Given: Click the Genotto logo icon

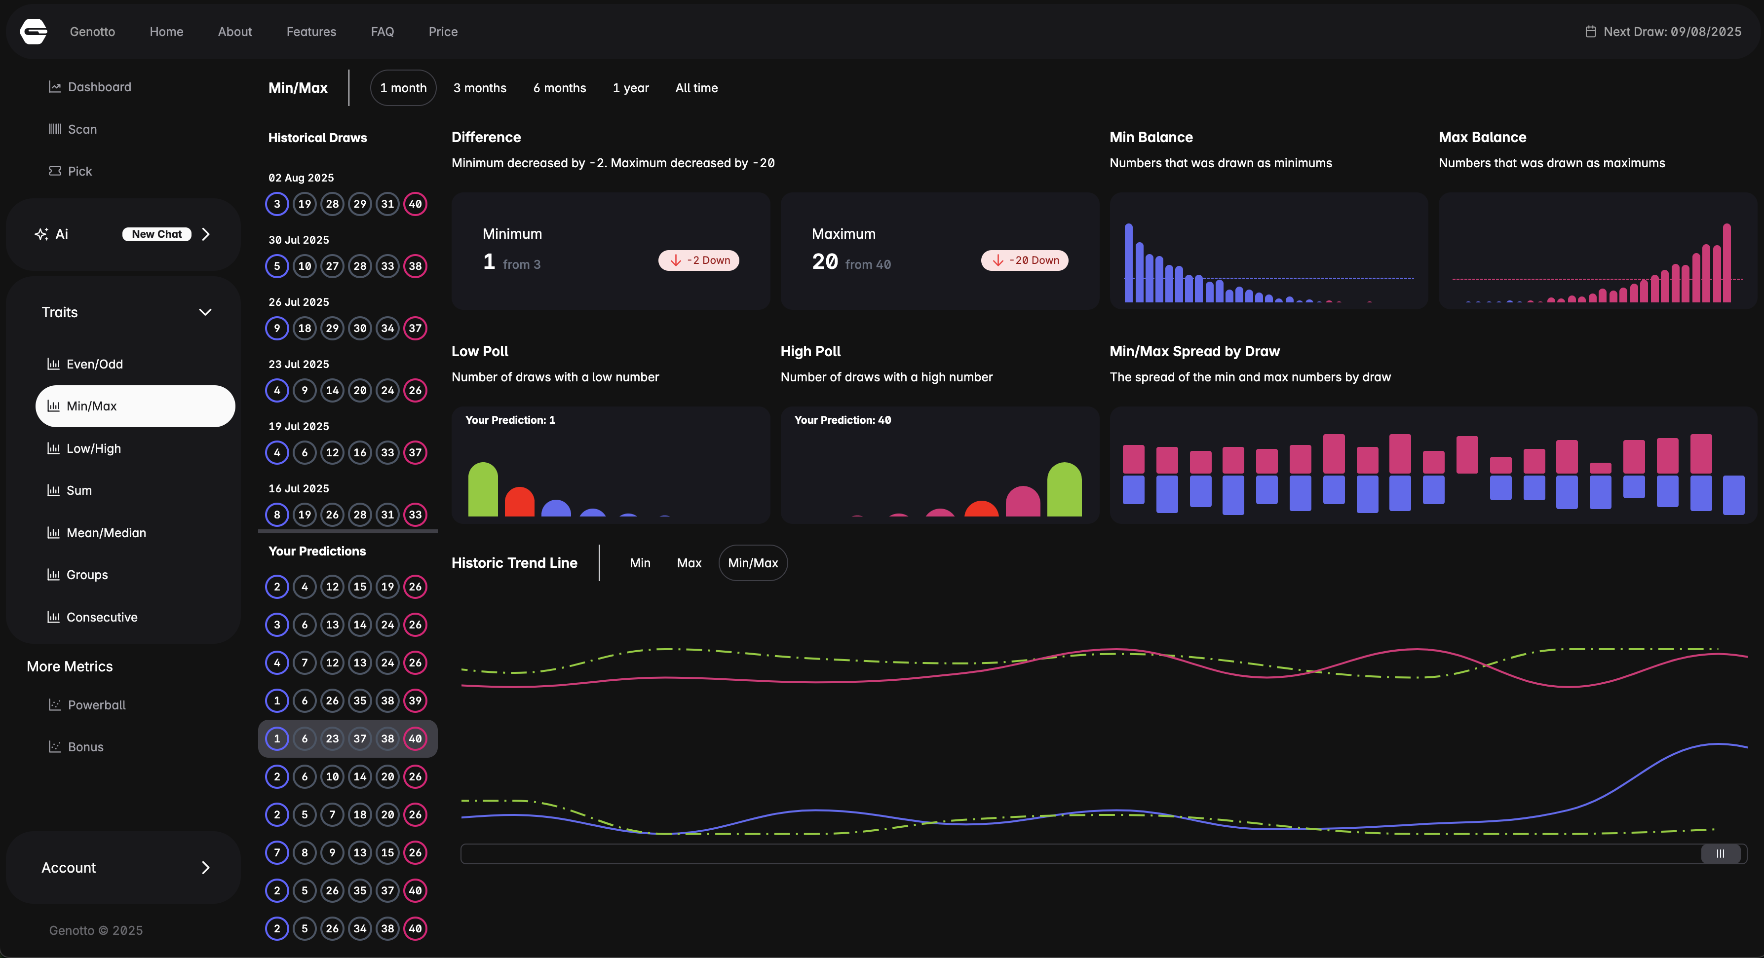Looking at the screenshot, I should (34, 32).
